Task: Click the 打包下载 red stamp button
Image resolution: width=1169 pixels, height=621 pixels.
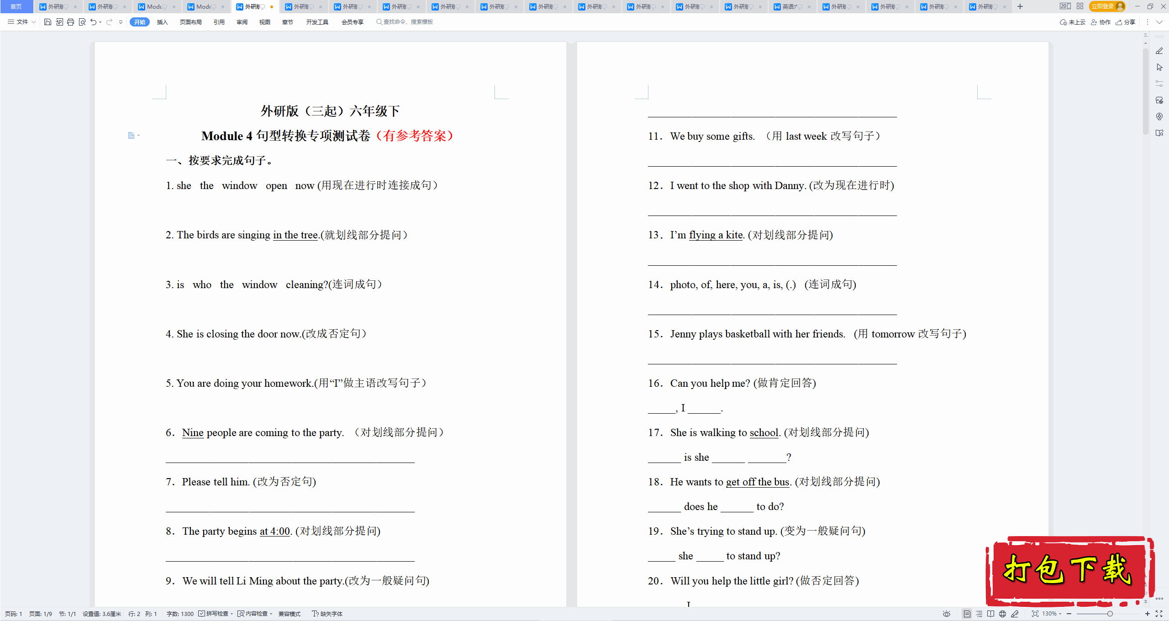Action: point(1069,571)
